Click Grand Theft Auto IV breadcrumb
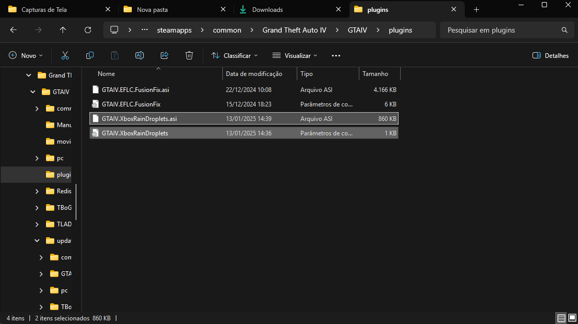 click(x=294, y=30)
